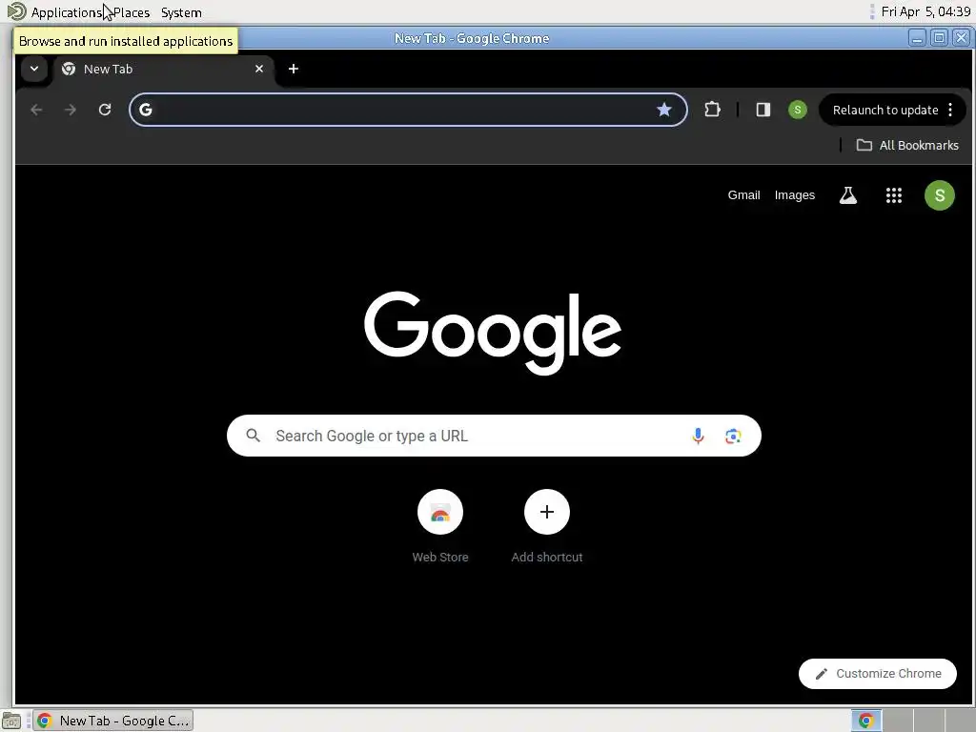Image resolution: width=976 pixels, height=732 pixels.
Task: Open the side panel icon
Action: [x=763, y=110]
